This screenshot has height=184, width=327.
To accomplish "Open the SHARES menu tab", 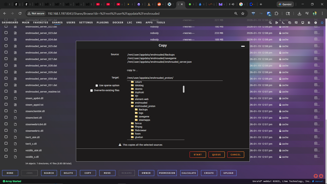I will (x=57, y=23).
